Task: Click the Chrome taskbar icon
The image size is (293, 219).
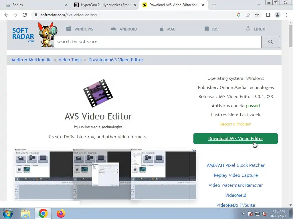Action: coord(43,213)
